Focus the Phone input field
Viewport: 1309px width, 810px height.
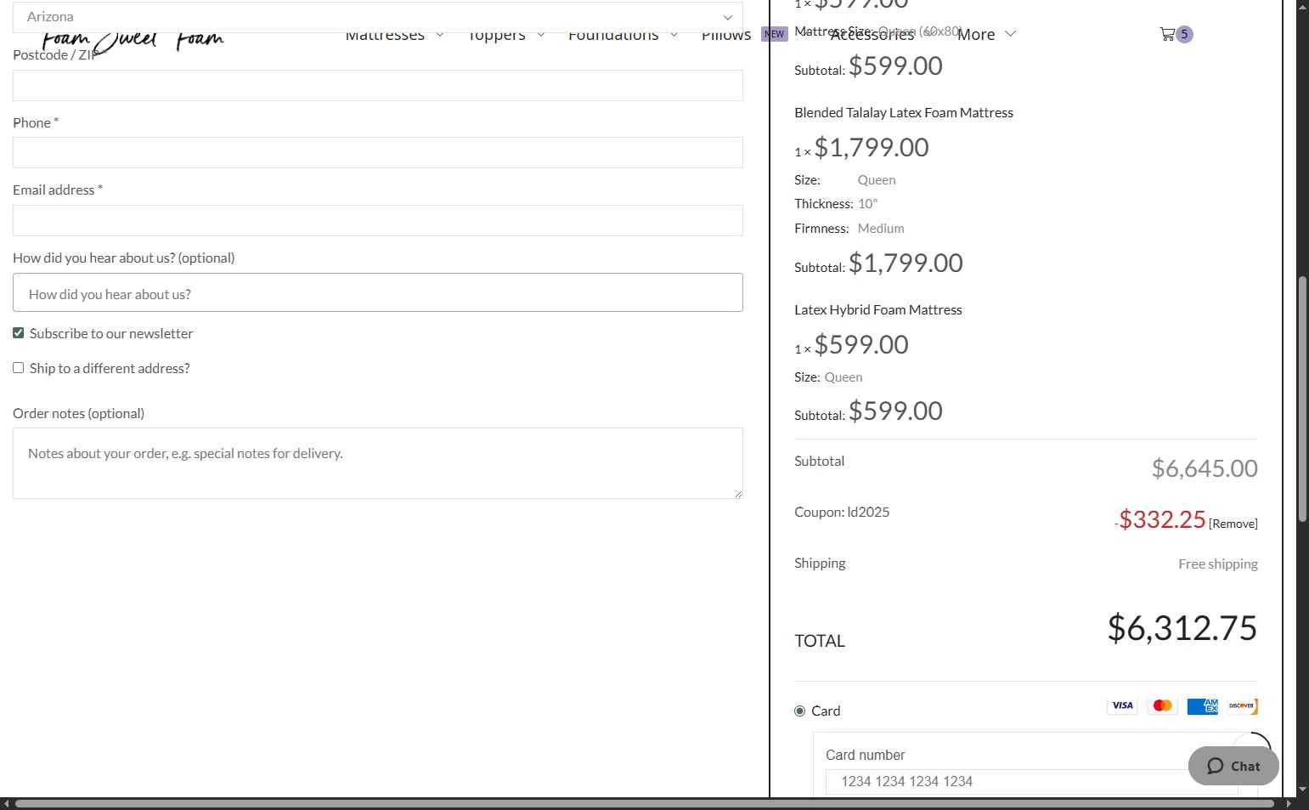tap(378, 152)
